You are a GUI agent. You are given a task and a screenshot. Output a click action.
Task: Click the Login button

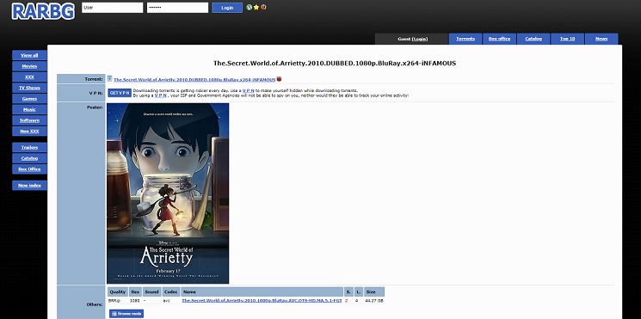pyautogui.click(x=227, y=8)
